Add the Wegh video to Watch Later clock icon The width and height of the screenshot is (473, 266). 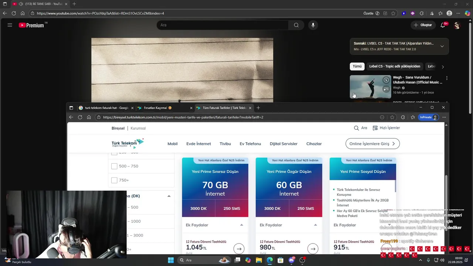[x=386, y=80]
